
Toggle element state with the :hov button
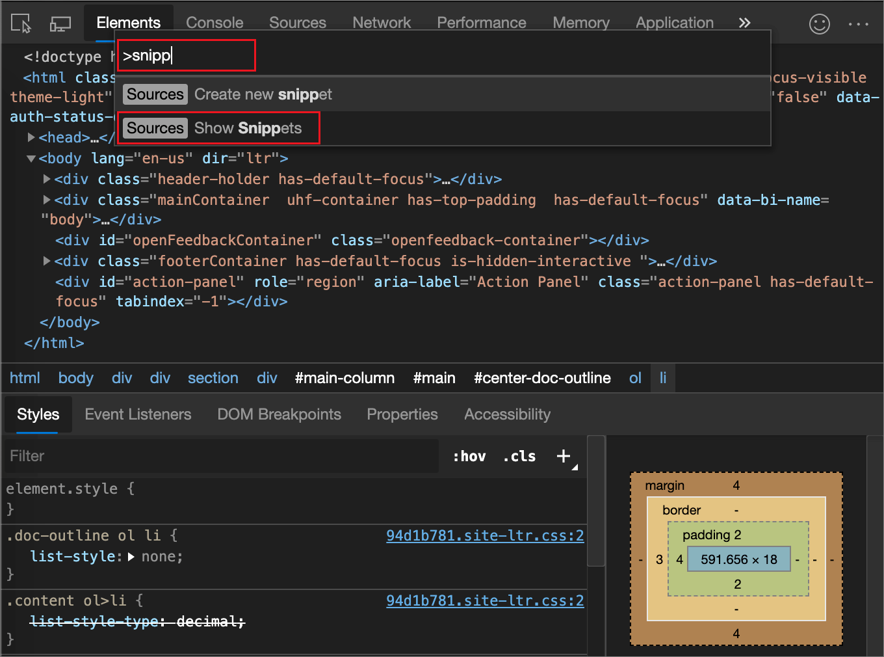pyautogui.click(x=469, y=456)
